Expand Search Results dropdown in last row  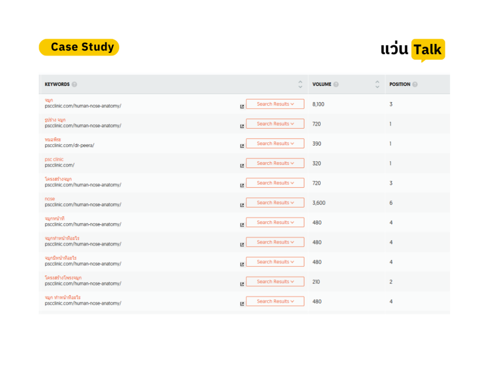[275, 301]
